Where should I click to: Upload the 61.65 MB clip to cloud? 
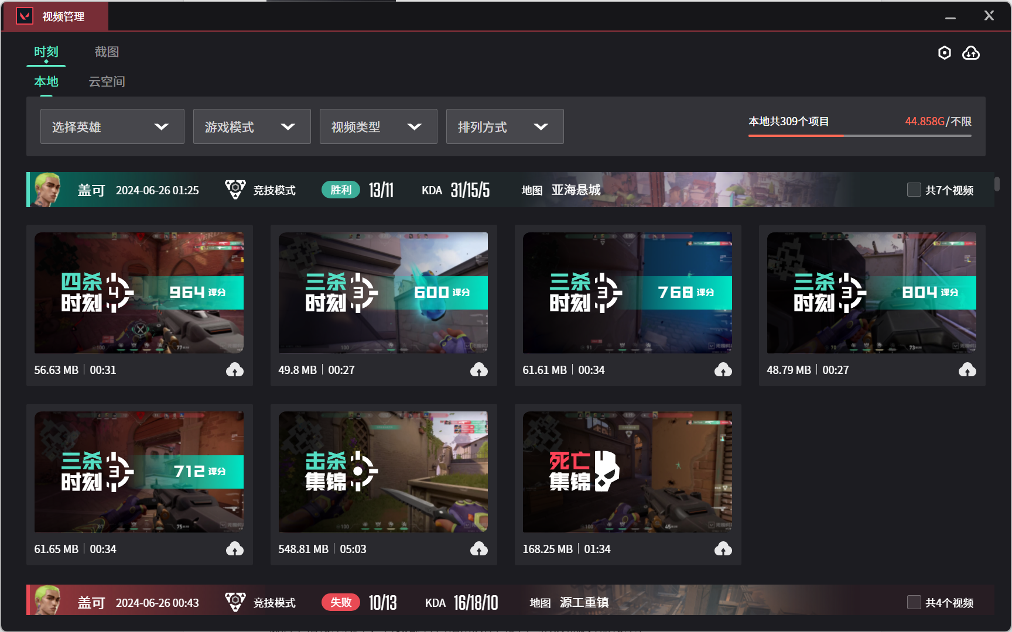point(235,549)
